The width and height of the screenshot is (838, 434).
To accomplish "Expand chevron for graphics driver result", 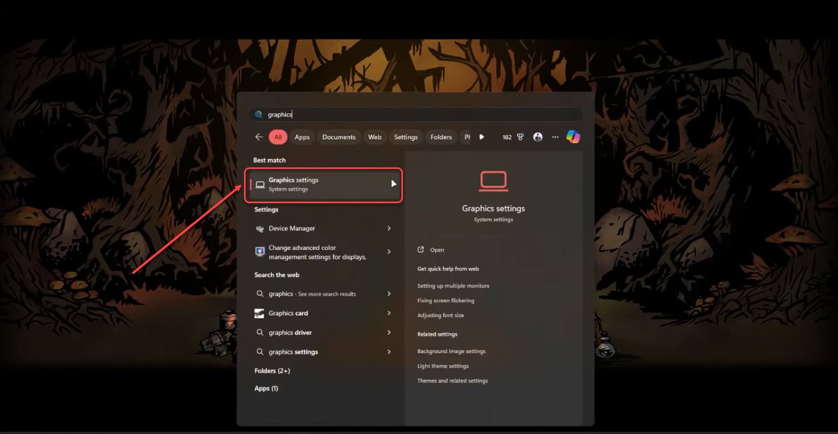I will [389, 332].
